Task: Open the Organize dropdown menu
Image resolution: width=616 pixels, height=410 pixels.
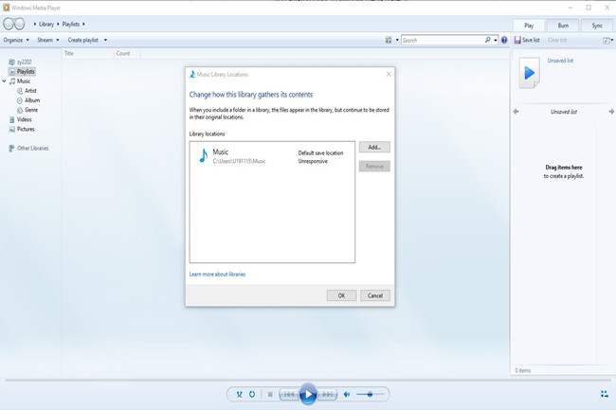Action: (15, 41)
